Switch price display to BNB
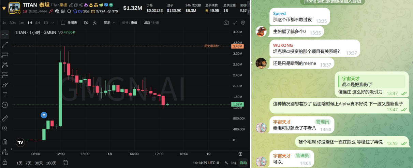413x168 pixels. point(156,23)
